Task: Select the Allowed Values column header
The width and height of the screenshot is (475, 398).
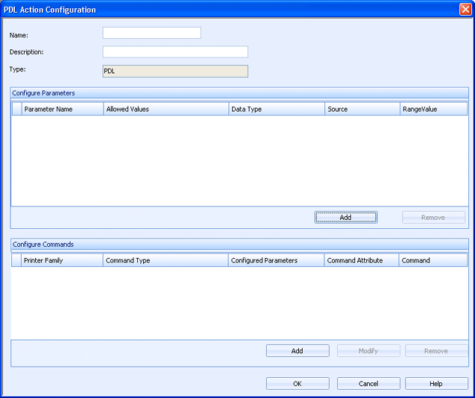Action: [x=166, y=109]
